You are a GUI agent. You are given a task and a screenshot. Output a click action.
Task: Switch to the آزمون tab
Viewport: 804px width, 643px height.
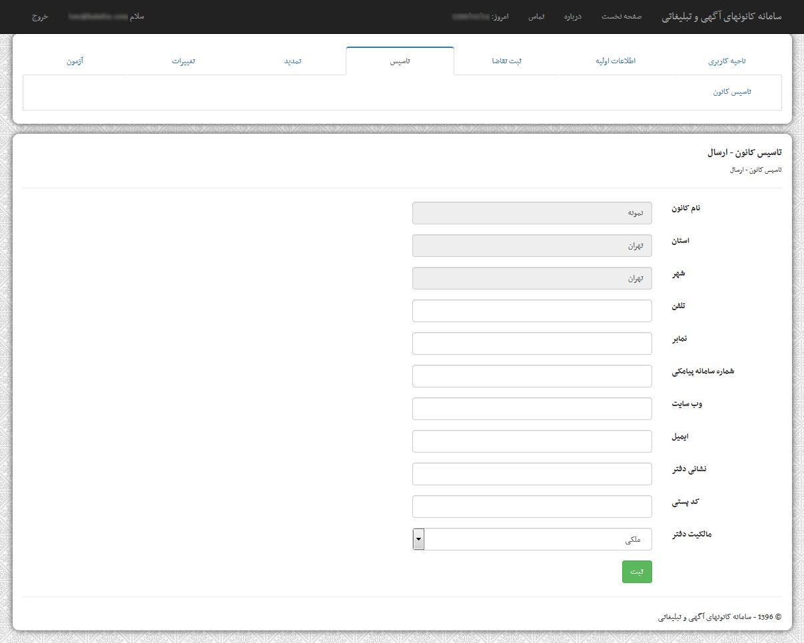pos(75,61)
